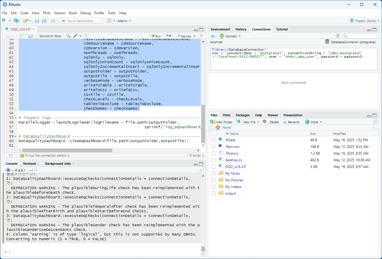
Task: Collapse the inspect logs code section
Action: [x=16, y=118]
